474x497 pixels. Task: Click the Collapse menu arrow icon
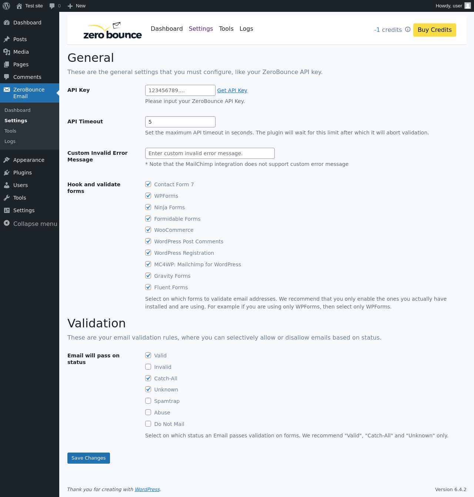point(7,223)
